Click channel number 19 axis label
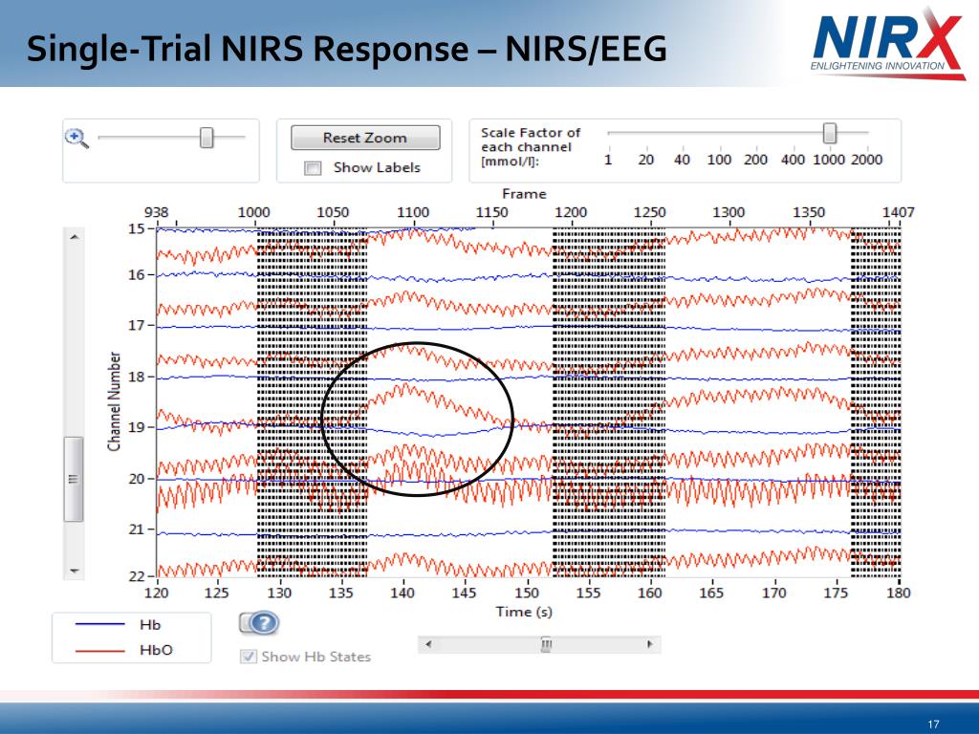This screenshot has width=979, height=734. (138, 427)
